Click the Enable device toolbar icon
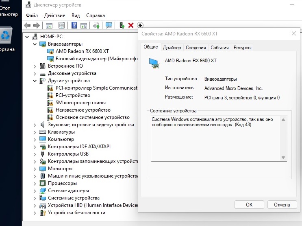The height and width of the screenshot is (226, 302). [x=122, y=25]
